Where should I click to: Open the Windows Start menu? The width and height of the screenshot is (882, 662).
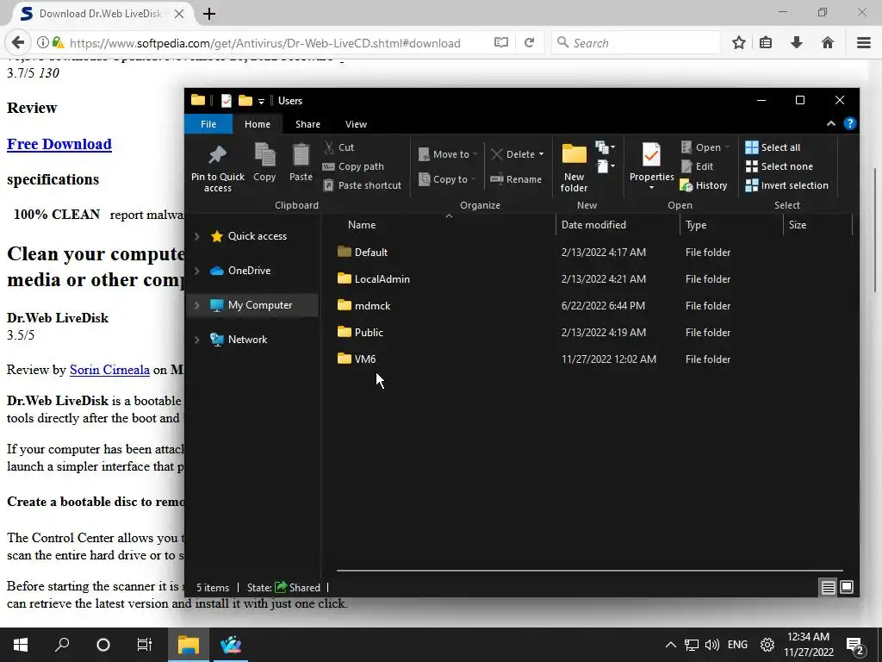21,645
